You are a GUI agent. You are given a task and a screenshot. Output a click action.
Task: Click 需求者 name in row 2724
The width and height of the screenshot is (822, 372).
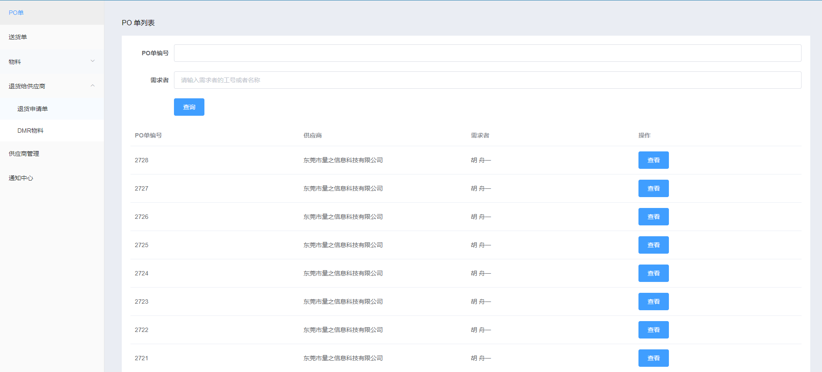coord(481,273)
